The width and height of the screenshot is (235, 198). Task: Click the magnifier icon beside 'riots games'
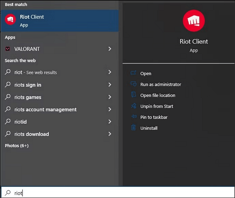click(x=8, y=97)
